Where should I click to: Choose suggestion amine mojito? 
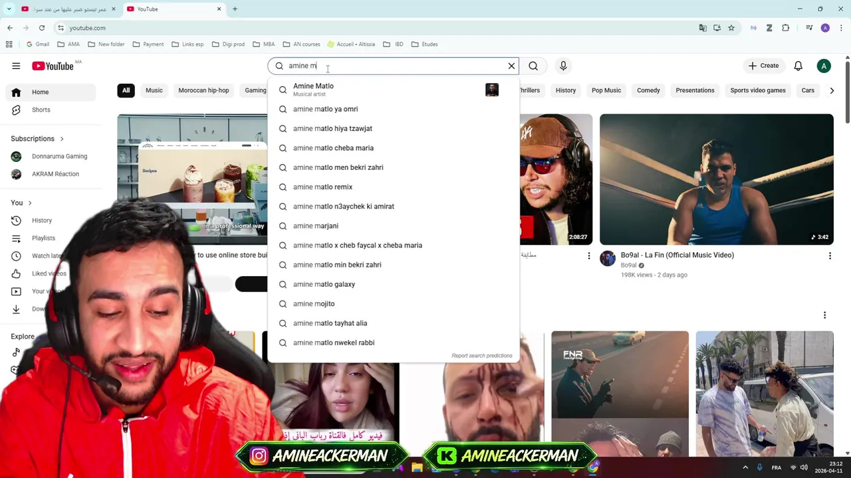point(393,304)
